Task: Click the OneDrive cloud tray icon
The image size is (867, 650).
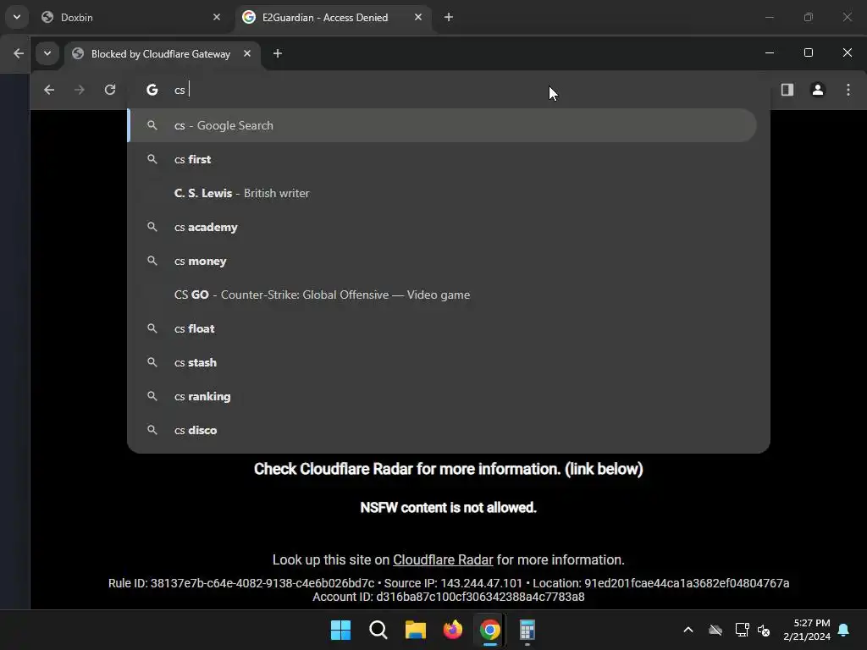Action: [715, 630]
